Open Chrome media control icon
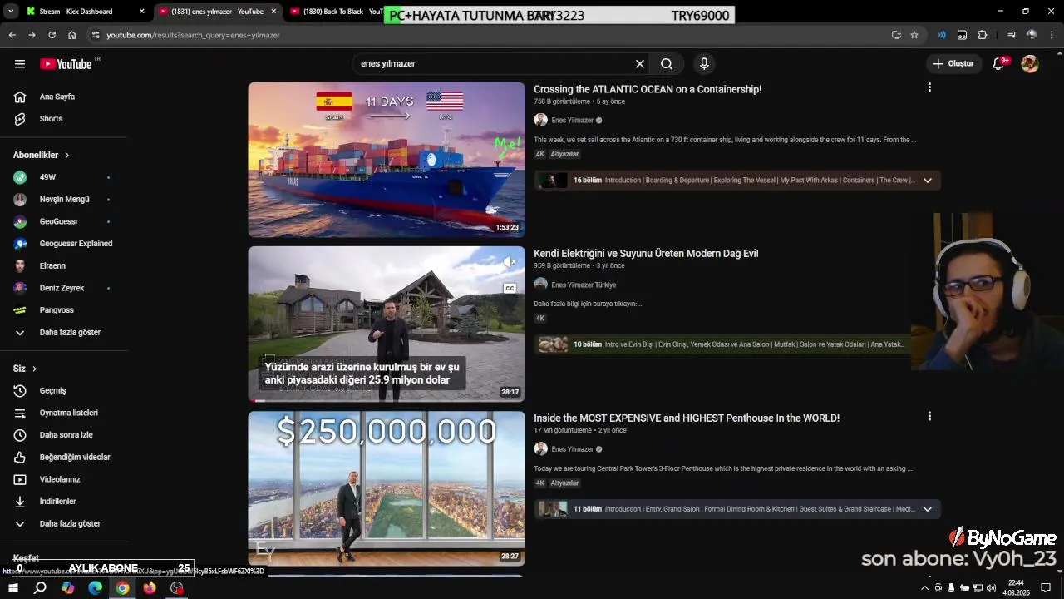Image resolution: width=1064 pixels, height=599 pixels. coord(1011,35)
